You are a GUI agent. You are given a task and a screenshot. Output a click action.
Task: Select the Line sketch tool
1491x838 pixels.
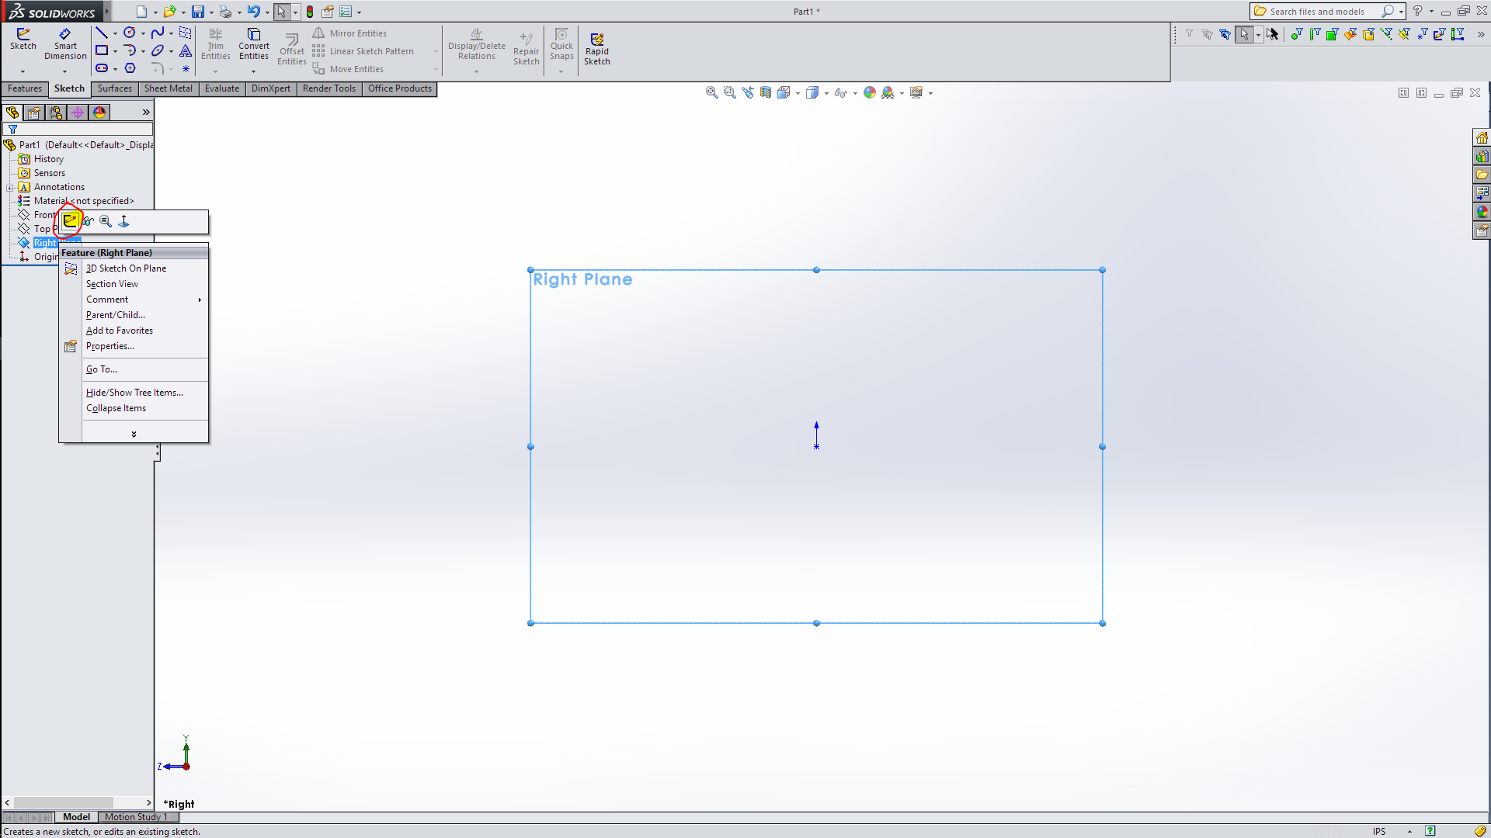coord(101,33)
